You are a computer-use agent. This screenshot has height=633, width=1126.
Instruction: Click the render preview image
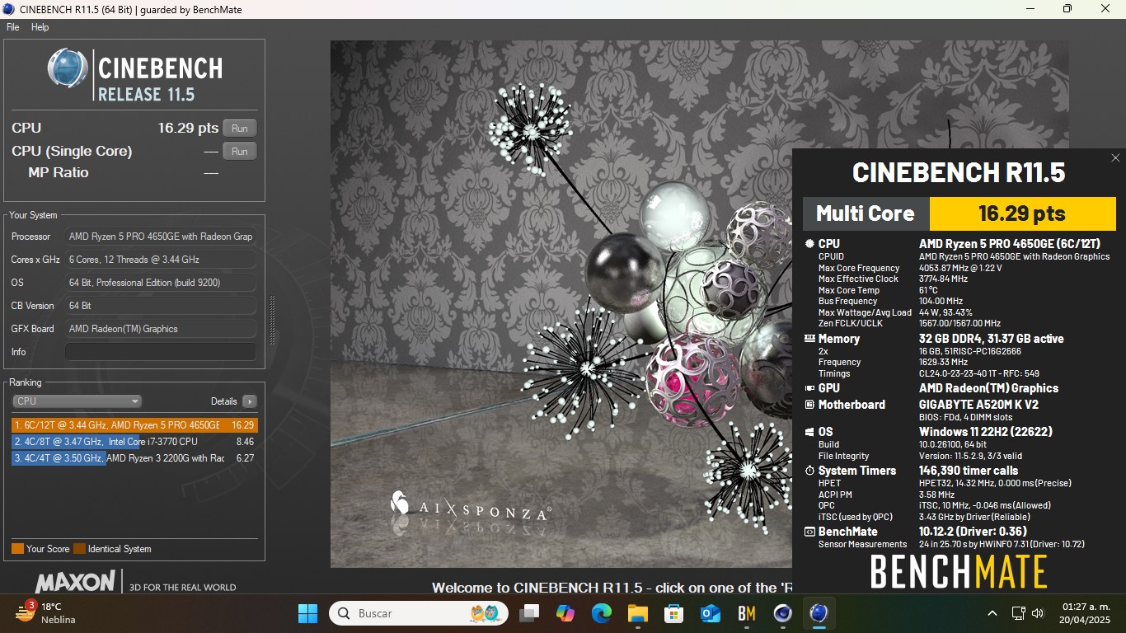tap(561, 304)
